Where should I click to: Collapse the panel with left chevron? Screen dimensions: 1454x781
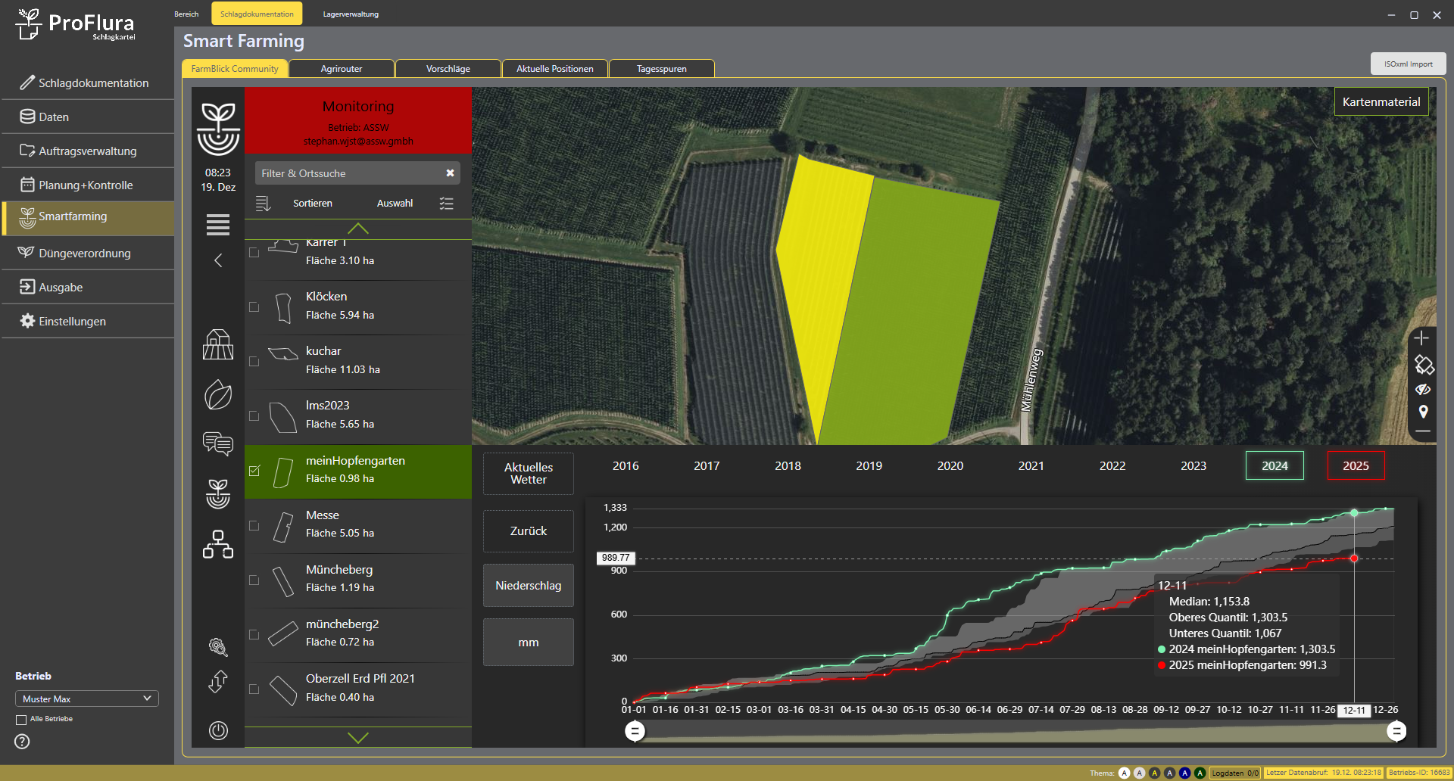(x=218, y=260)
